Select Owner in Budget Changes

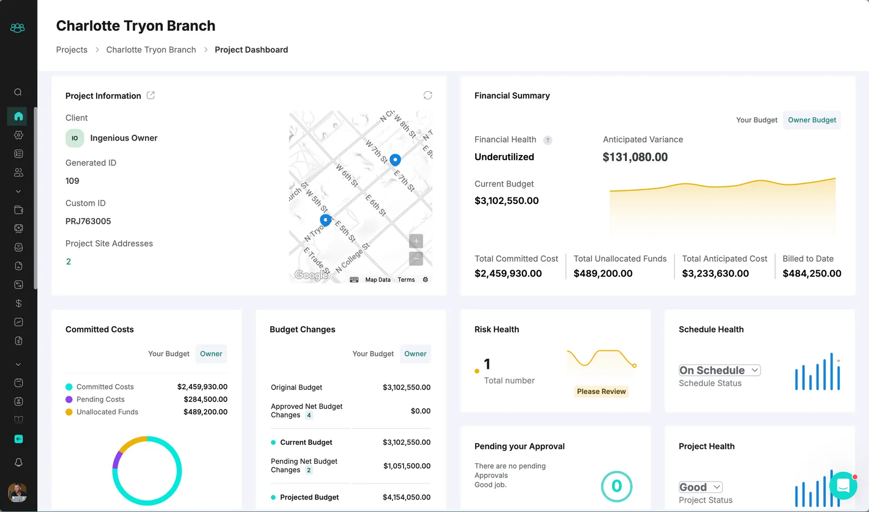415,354
